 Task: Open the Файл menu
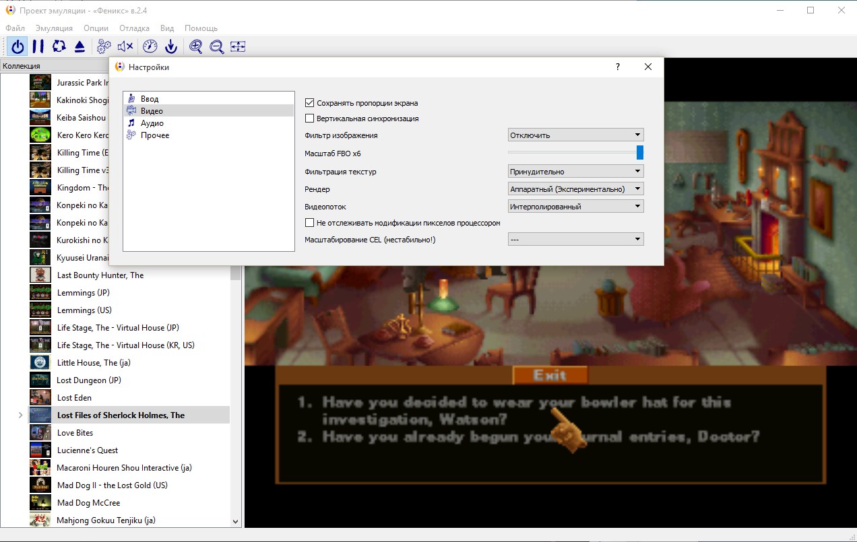pos(15,28)
